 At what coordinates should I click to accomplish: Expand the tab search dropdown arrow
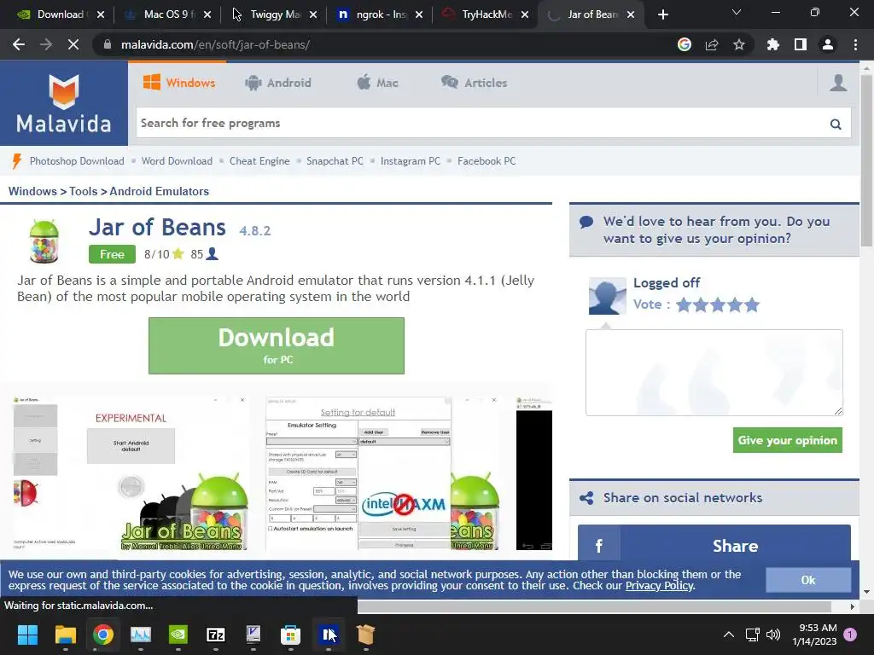pos(737,12)
